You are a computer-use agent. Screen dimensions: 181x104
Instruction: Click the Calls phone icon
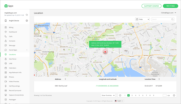tap(6, 36)
